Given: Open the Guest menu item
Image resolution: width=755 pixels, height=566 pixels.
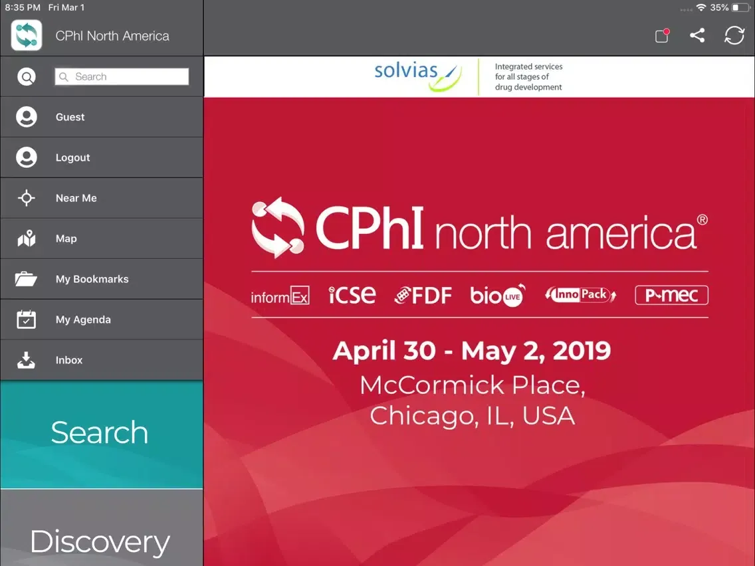Looking at the screenshot, I should (x=102, y=117).
